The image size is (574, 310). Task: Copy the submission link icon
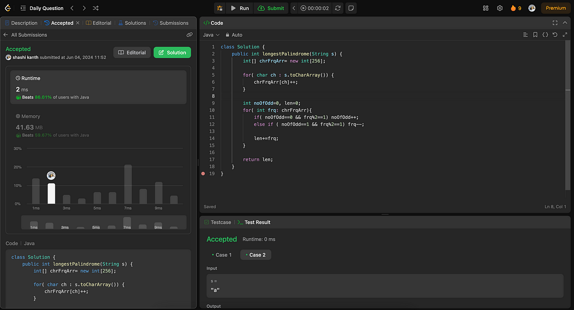189,35
